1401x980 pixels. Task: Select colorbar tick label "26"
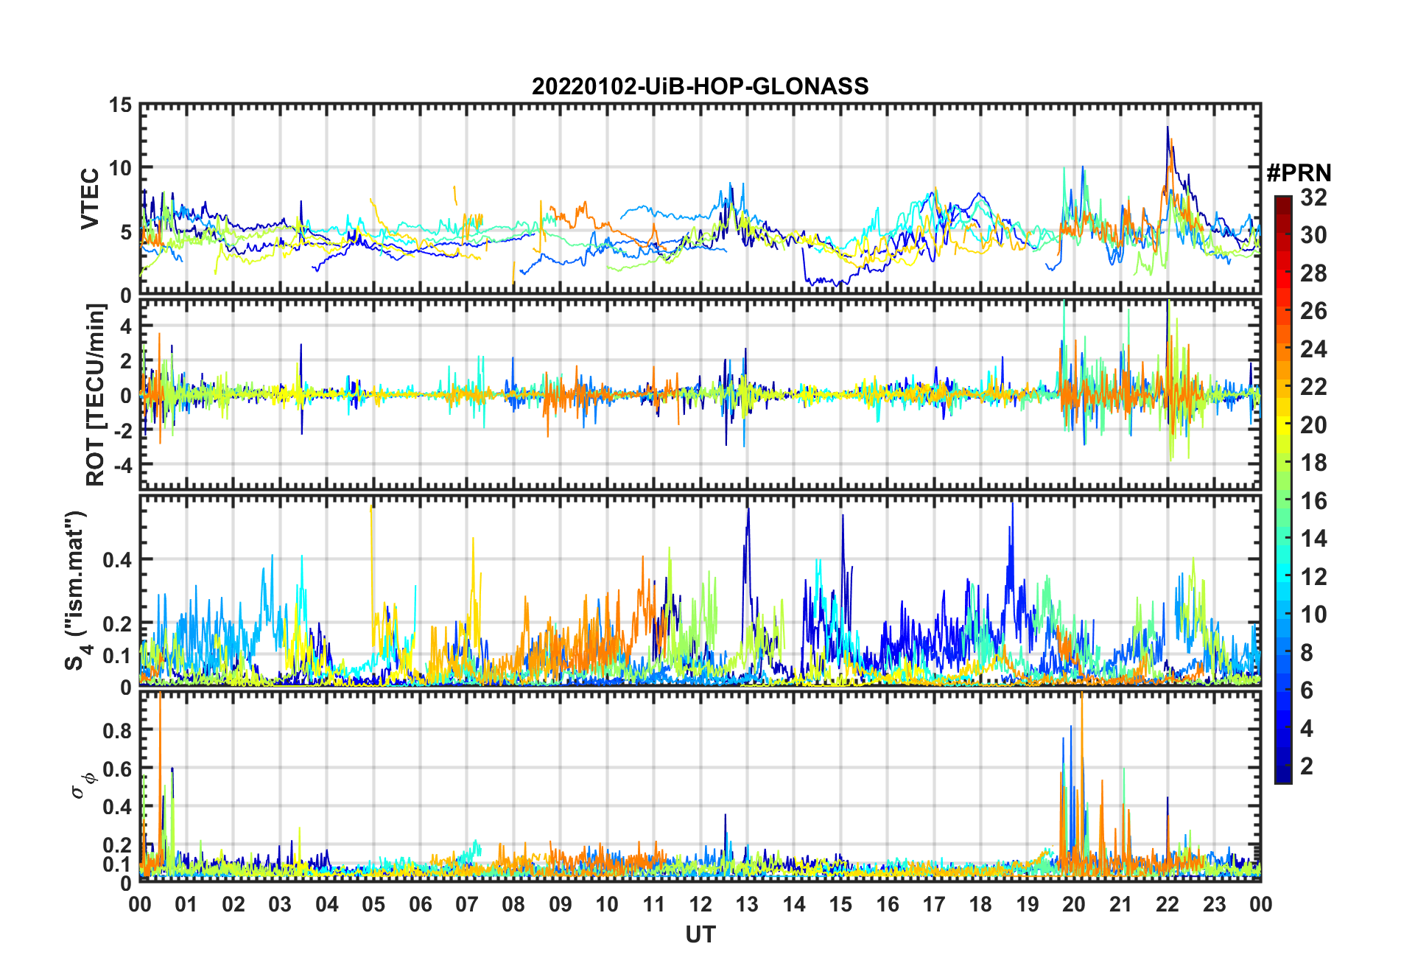(1313, 311)
